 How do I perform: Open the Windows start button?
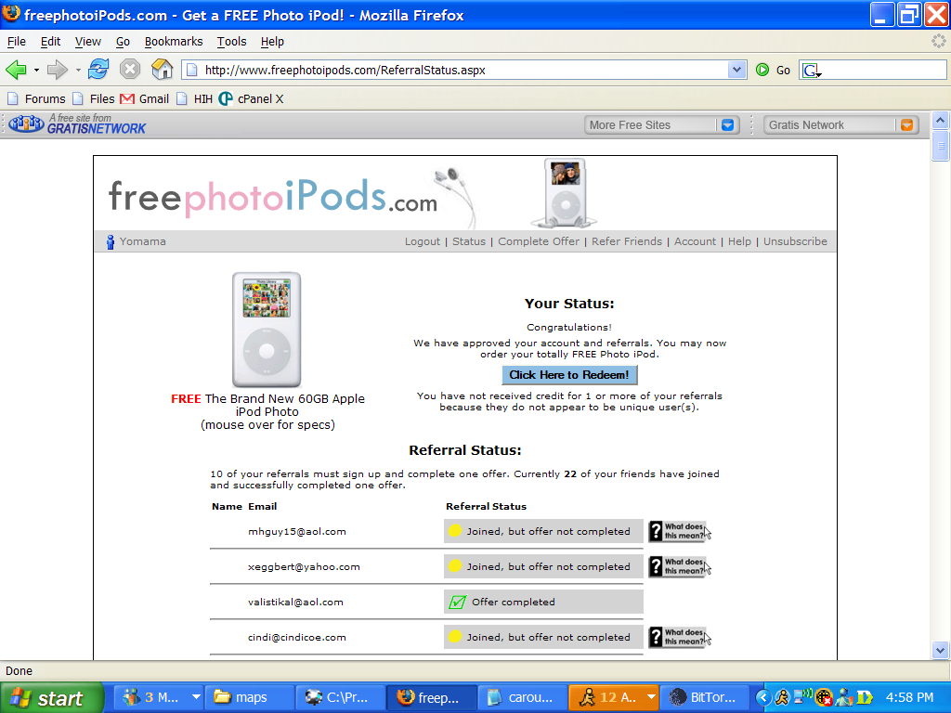coord(52,697)
